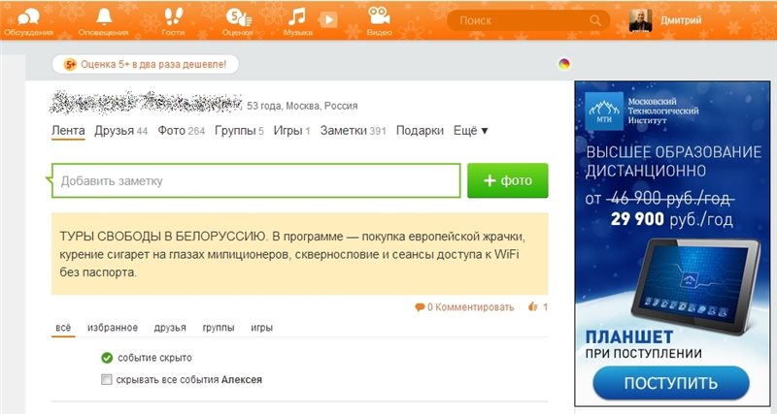
Task: Open the Видео camera icon
Action: [379, 22]
